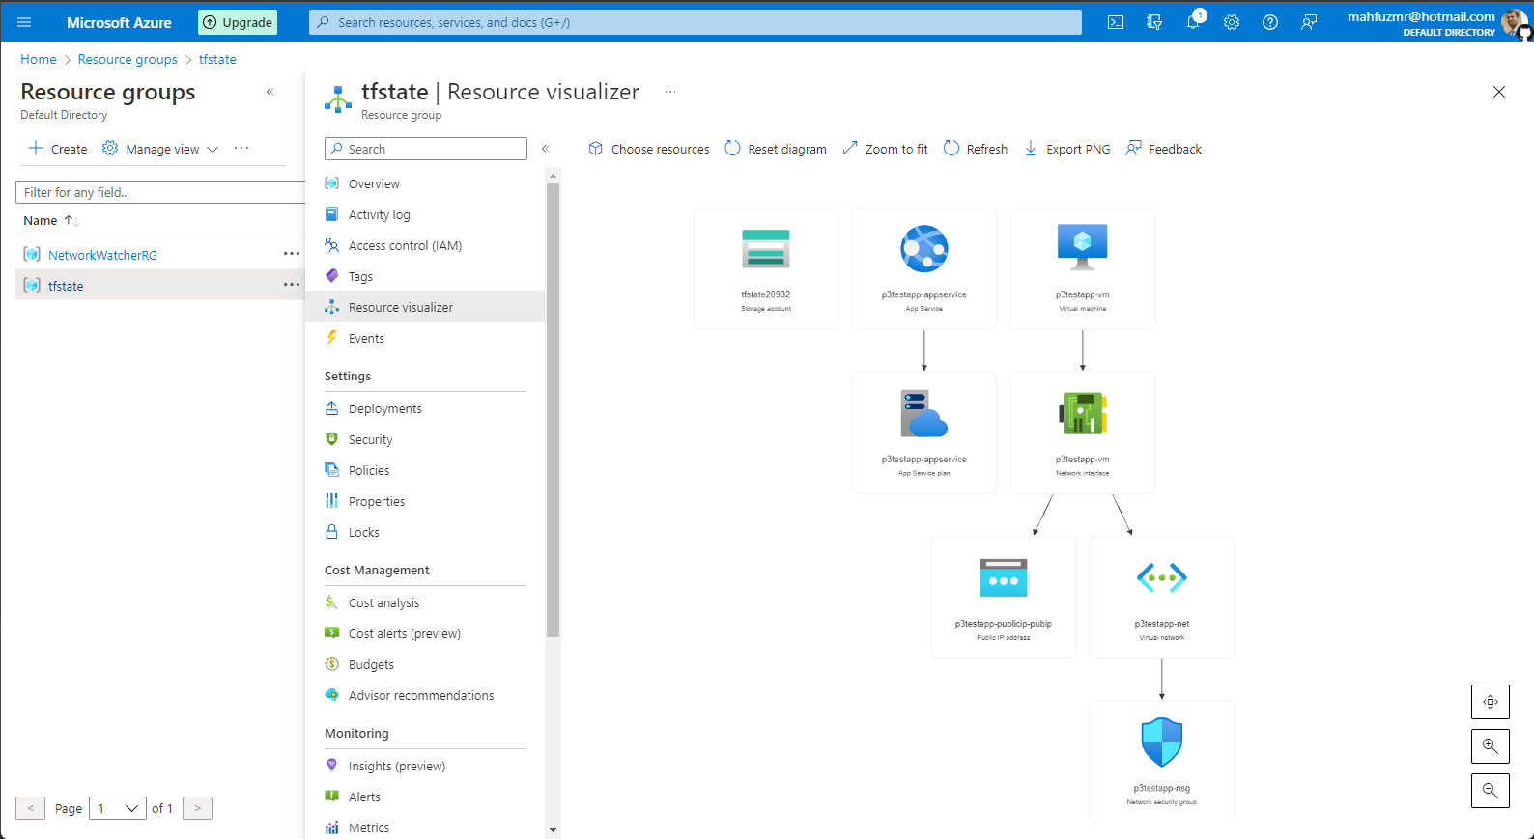Open Cloud Shell from the top bar

click(x=1116, y=22)
